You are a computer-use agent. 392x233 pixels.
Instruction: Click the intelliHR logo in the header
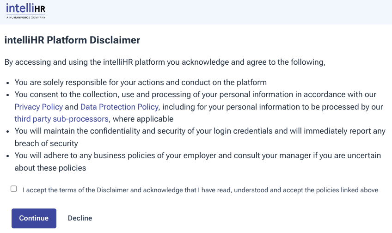pos(26,8)
